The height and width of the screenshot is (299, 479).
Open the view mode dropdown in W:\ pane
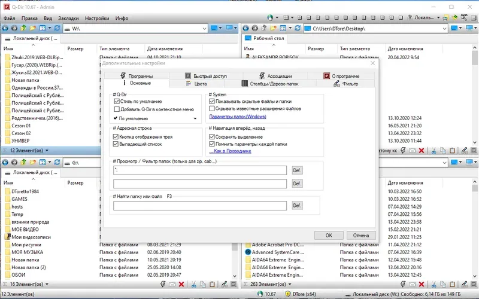49,28
